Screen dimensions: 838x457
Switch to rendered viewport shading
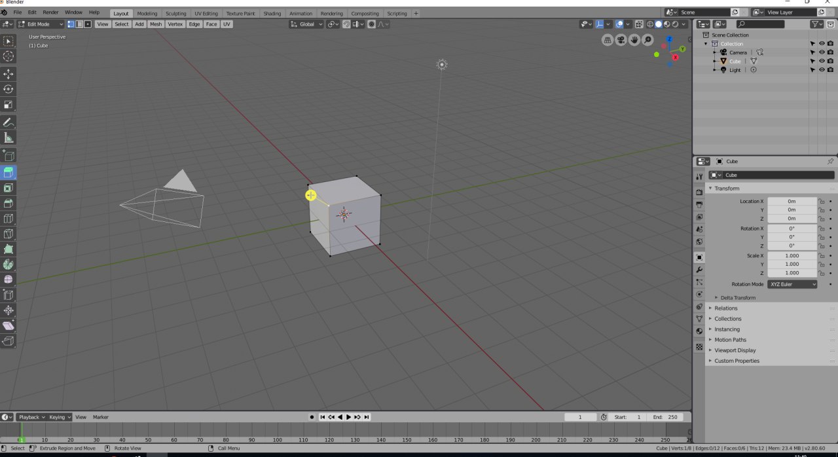coord(674,24)
